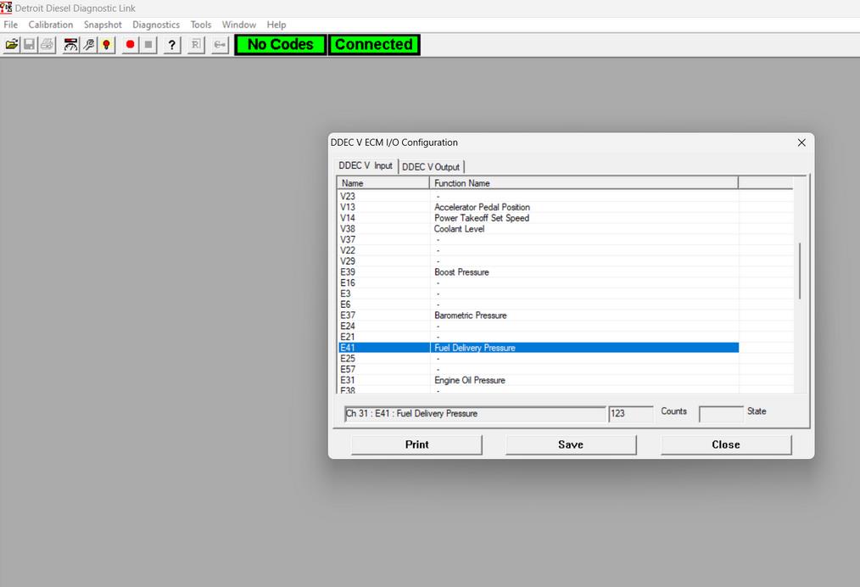Click the open file folder icon
Image resolution: width=860 pixels, height=587 pixels.
click(11, 45)
